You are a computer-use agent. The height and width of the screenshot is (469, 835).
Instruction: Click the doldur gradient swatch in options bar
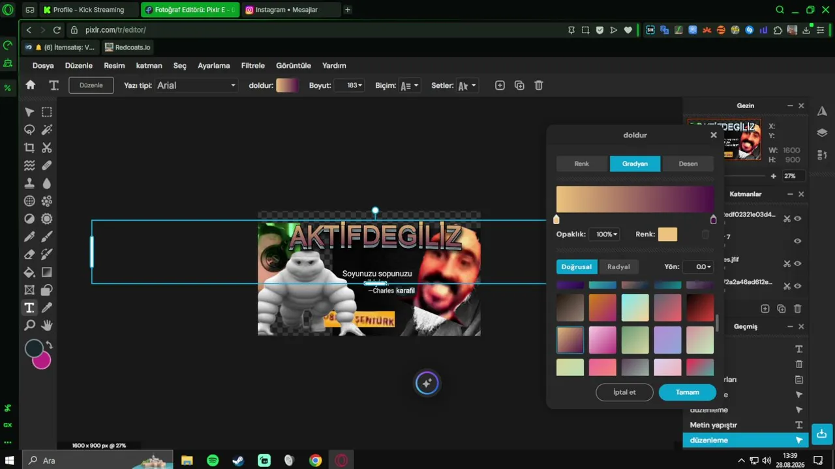tap(287, 85)
